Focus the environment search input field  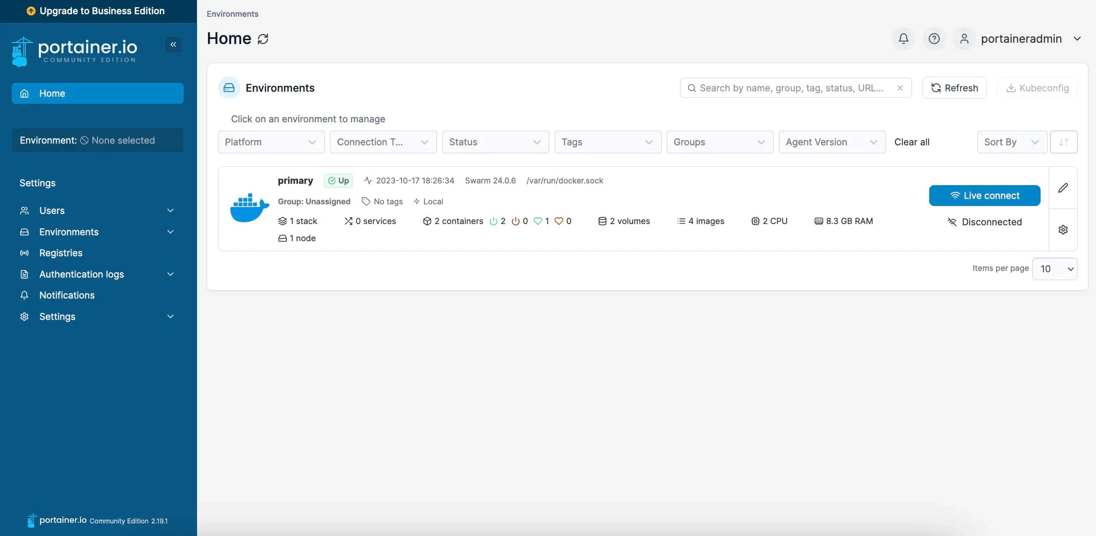pyautogui.click(x=796, y=88)
